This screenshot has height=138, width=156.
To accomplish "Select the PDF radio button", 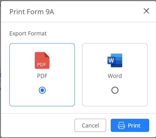I will coord(42,90).
